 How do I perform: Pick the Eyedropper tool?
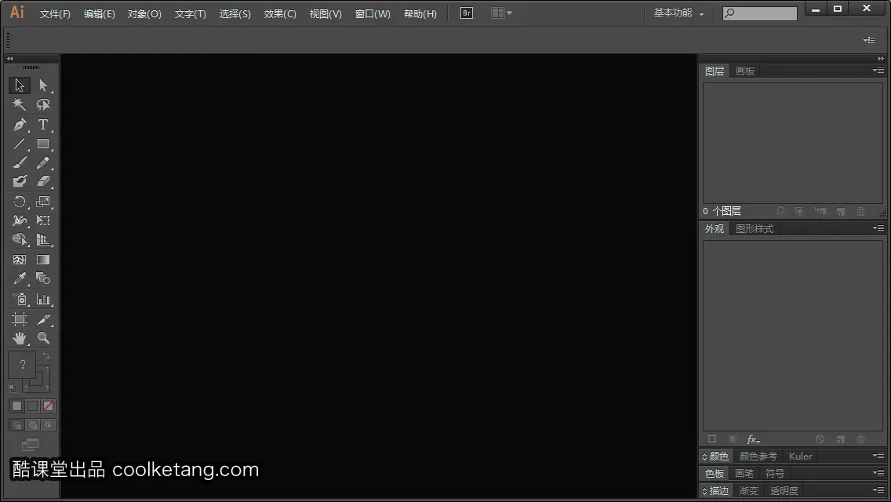[x=20, y=278]
